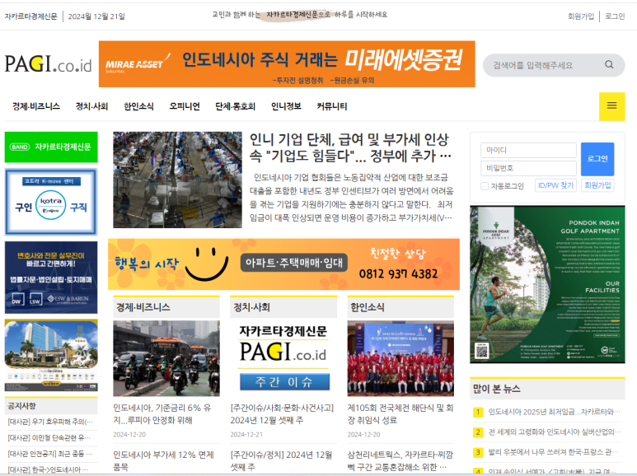Open ranked news 3 발리 우붓에서 나무 쓰러져
Screen dimensions: 637x476
[x=553, y=451]
